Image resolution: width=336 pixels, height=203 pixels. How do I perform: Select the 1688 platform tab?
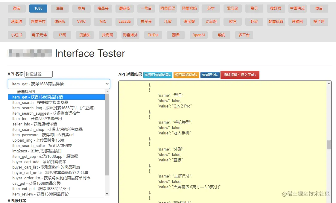click(38, 8)
